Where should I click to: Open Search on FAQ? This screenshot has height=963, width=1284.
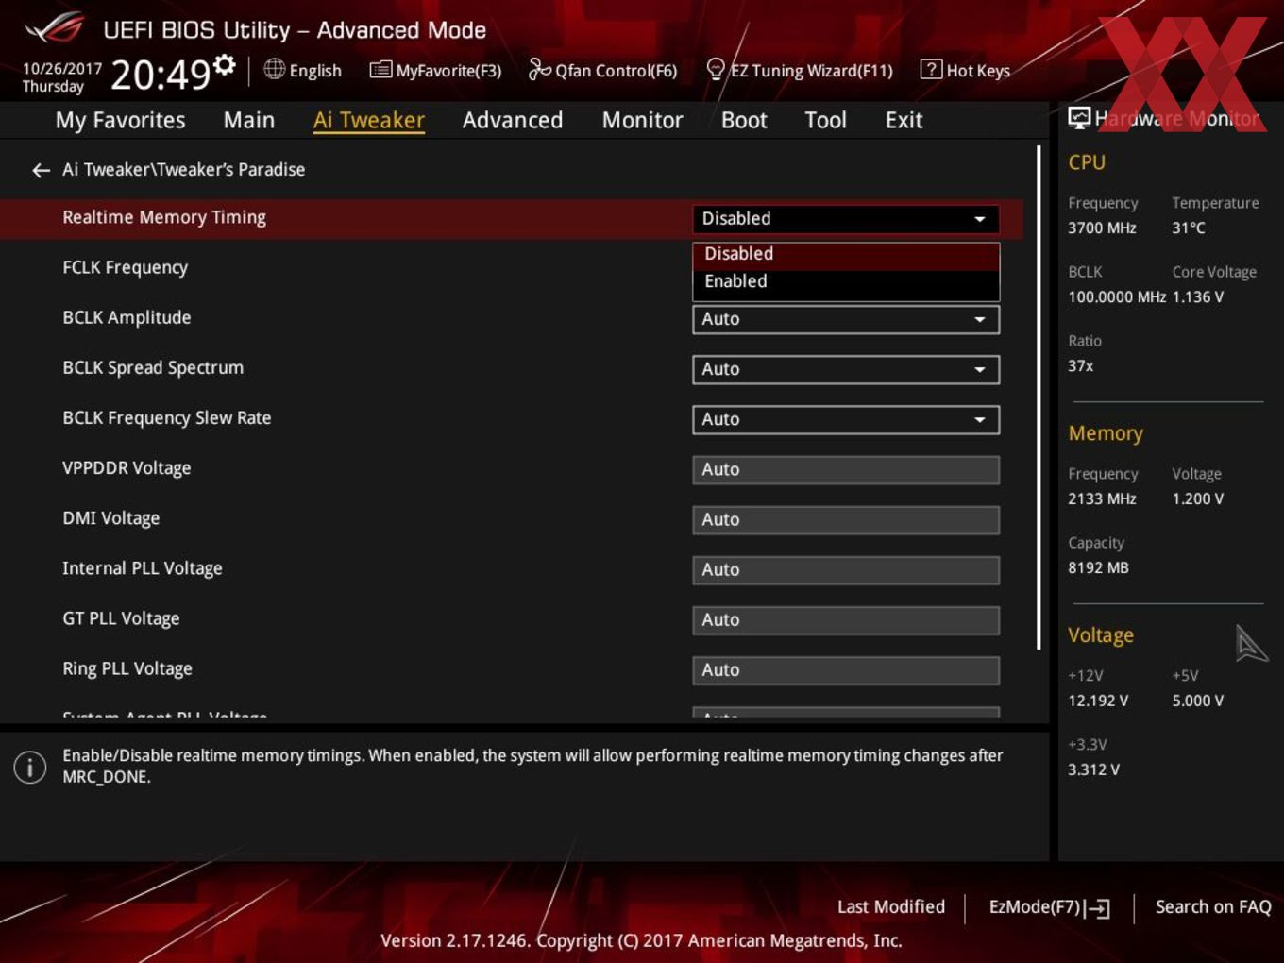tap(1213, 906)
